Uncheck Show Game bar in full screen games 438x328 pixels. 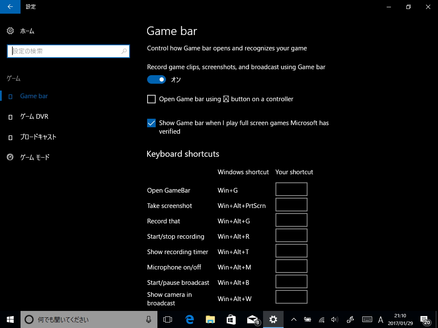click(151, 123)
